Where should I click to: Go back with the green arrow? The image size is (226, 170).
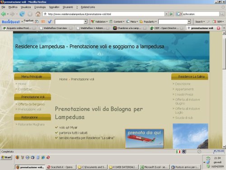point(4,14)
